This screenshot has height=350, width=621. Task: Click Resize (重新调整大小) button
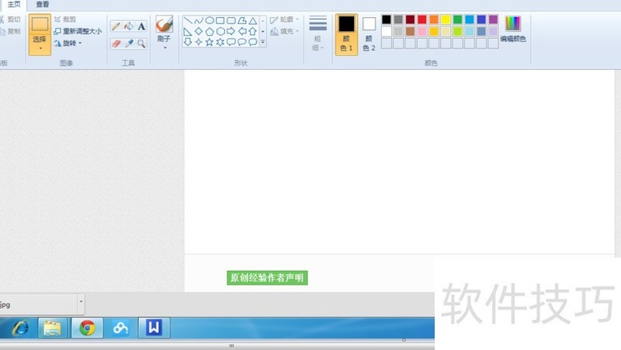(78, 32)
